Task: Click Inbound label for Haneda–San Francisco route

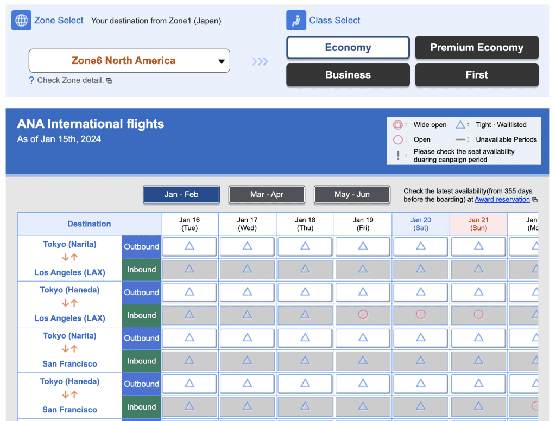Action: (x=142, y=407)
